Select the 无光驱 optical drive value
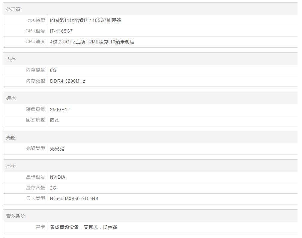 (x=57, y=149)
